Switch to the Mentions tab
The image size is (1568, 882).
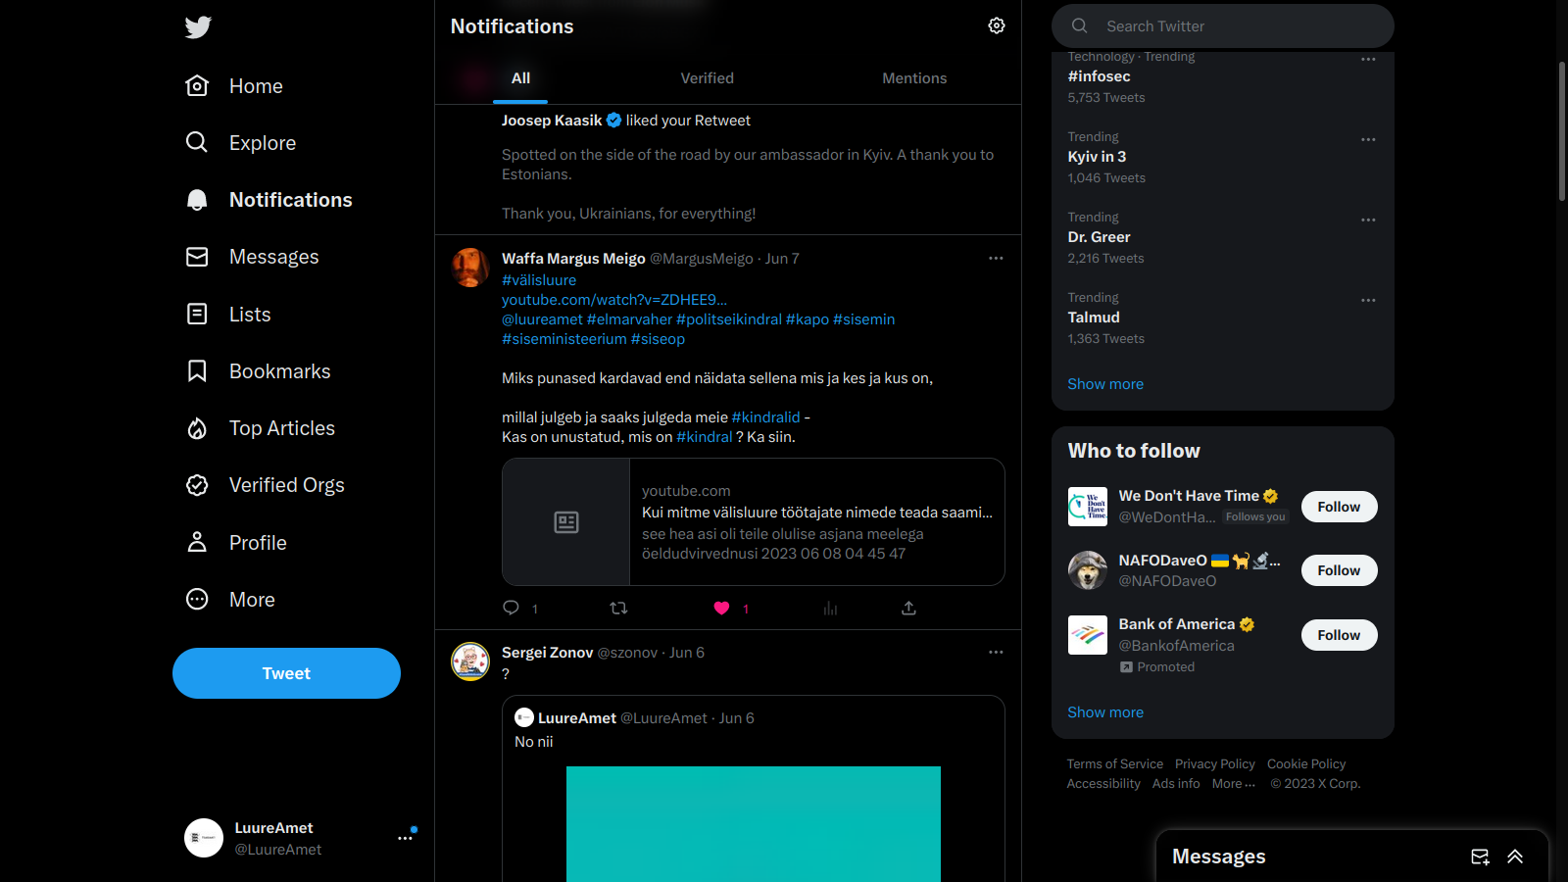[x=914, y=78]
